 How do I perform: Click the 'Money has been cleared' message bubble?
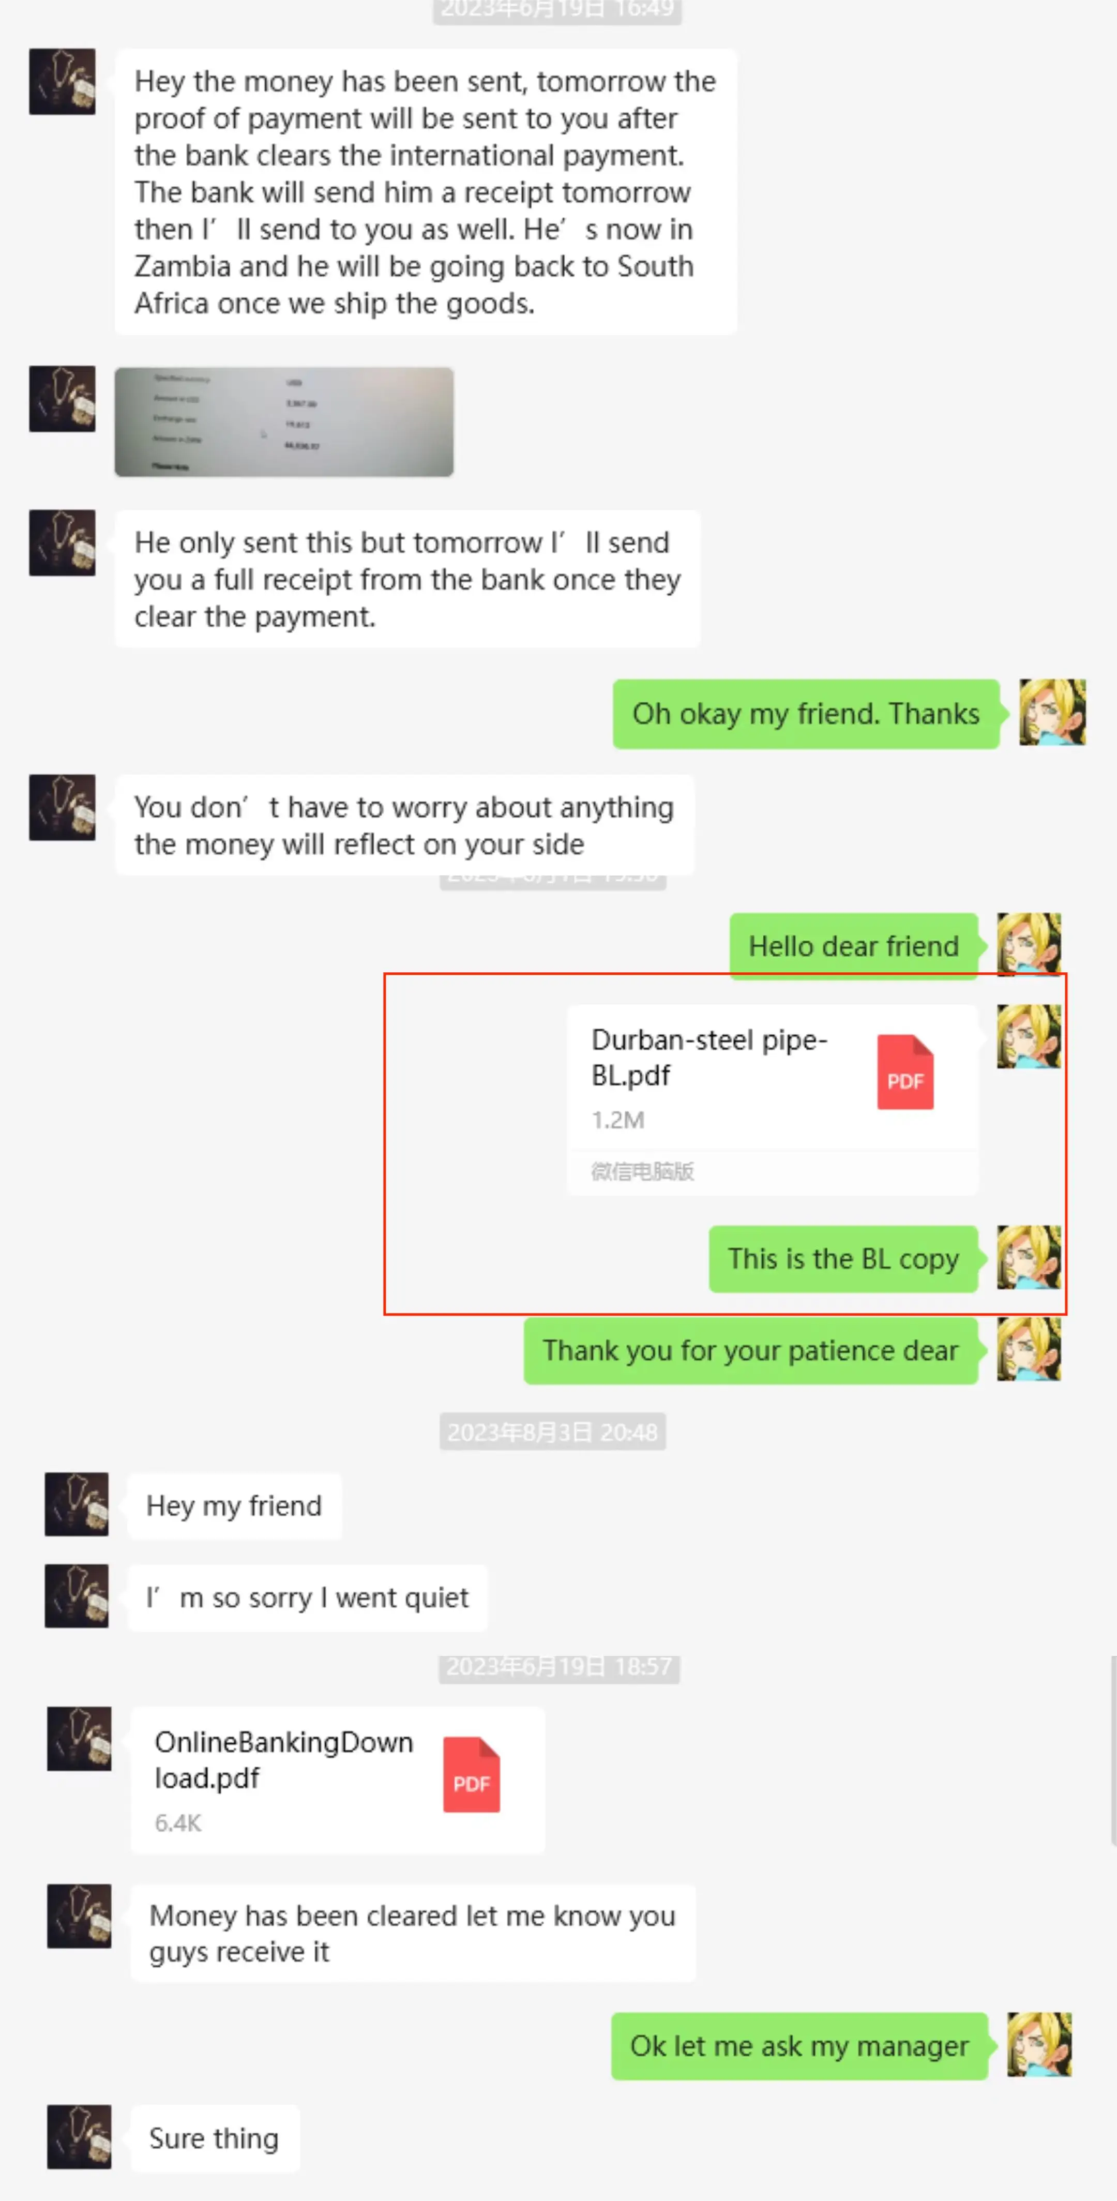(x=413, y=1933)
